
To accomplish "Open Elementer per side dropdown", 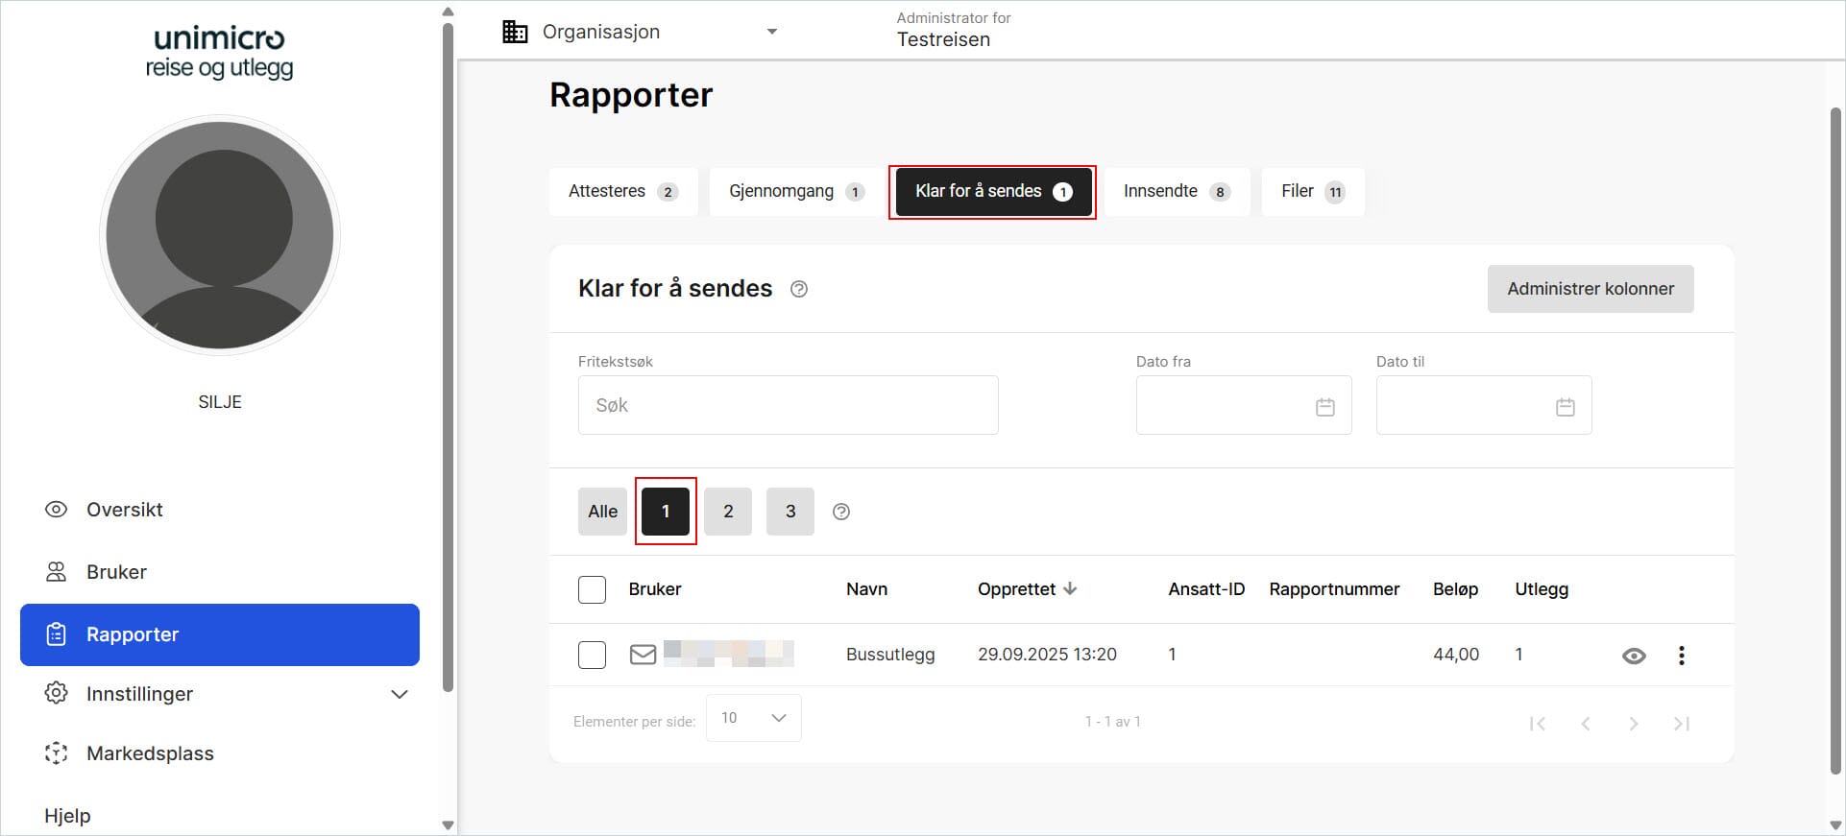I will click(x=754, y=718).
